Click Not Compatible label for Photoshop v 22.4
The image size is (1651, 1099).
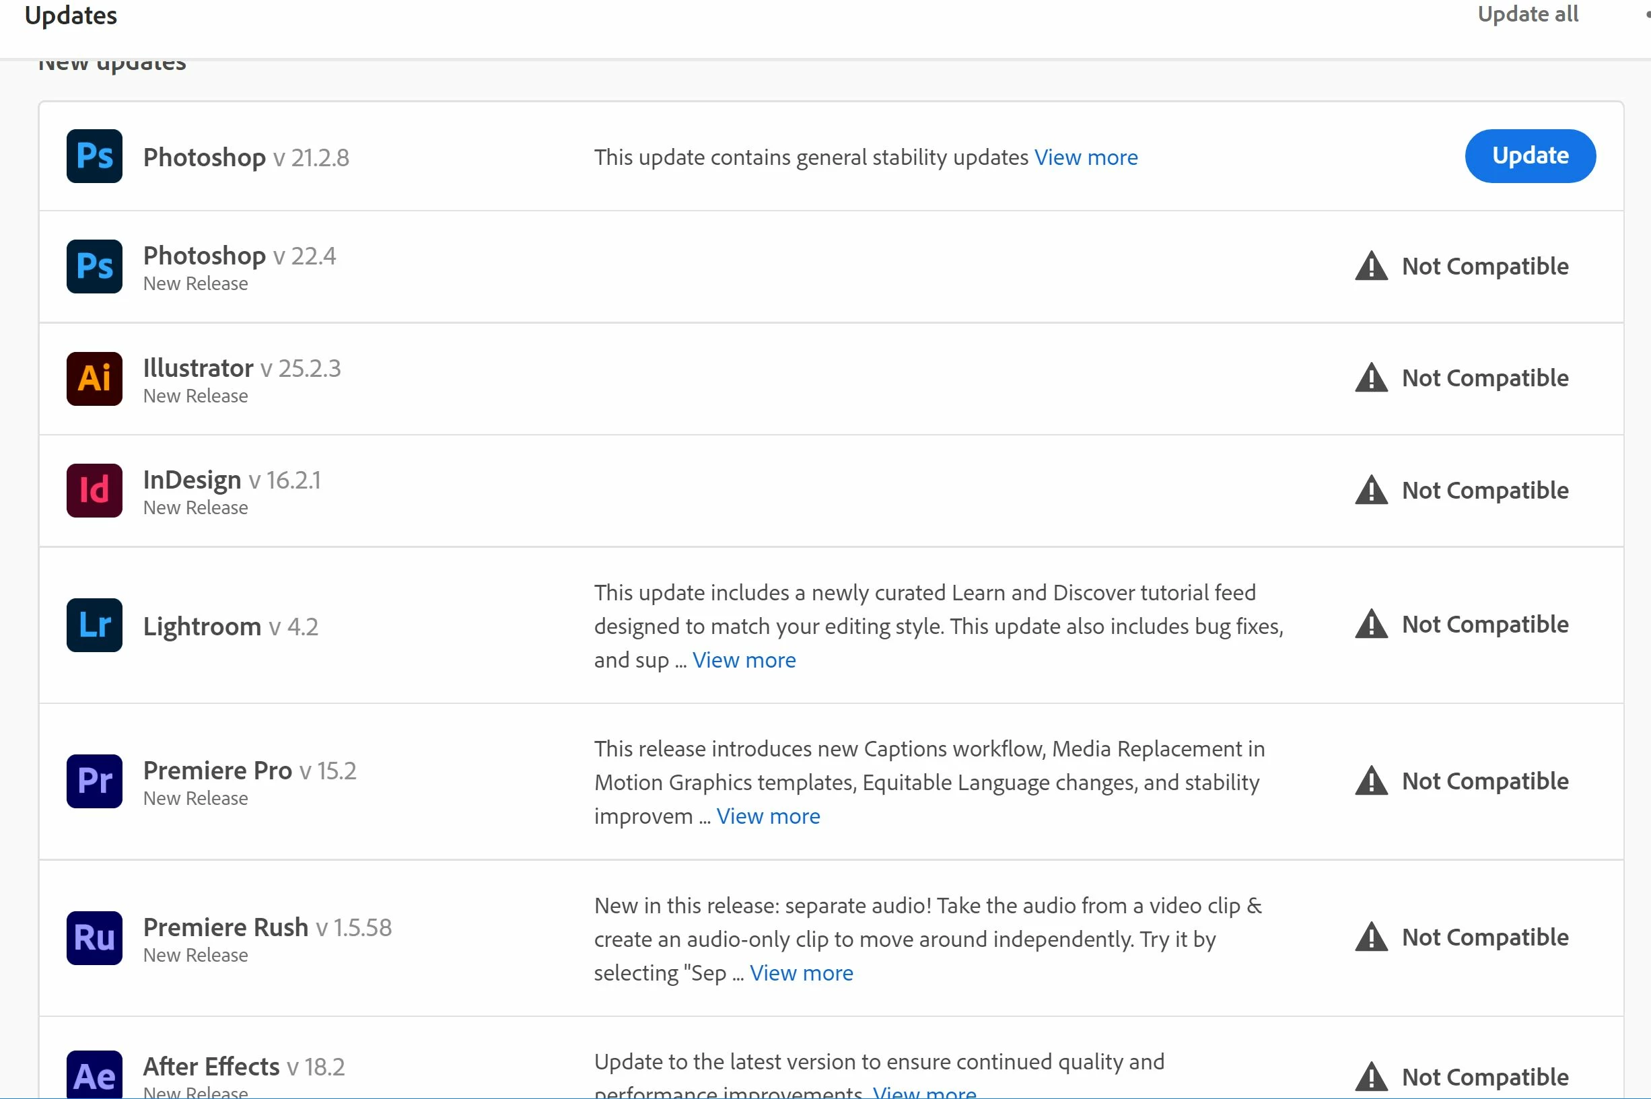point(1485,267)
